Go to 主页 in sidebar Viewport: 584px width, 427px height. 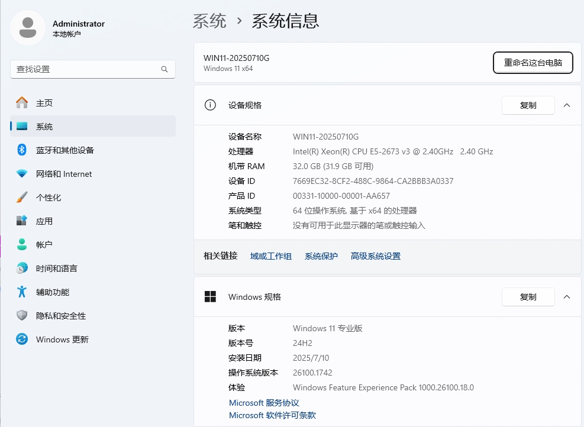point(93,103)
